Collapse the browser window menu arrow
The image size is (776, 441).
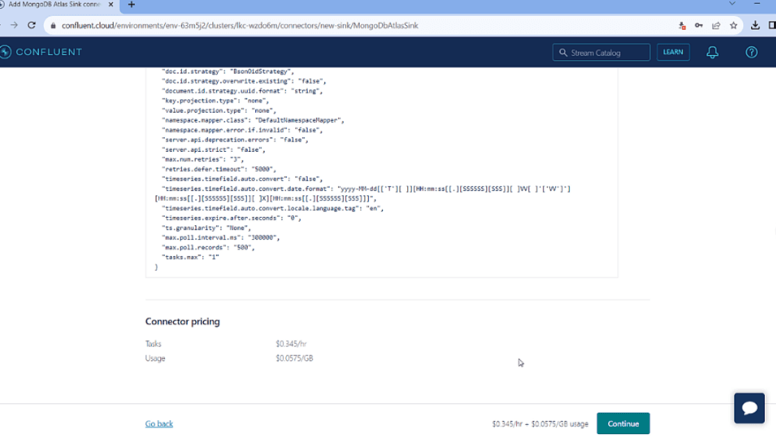[757, 5]
